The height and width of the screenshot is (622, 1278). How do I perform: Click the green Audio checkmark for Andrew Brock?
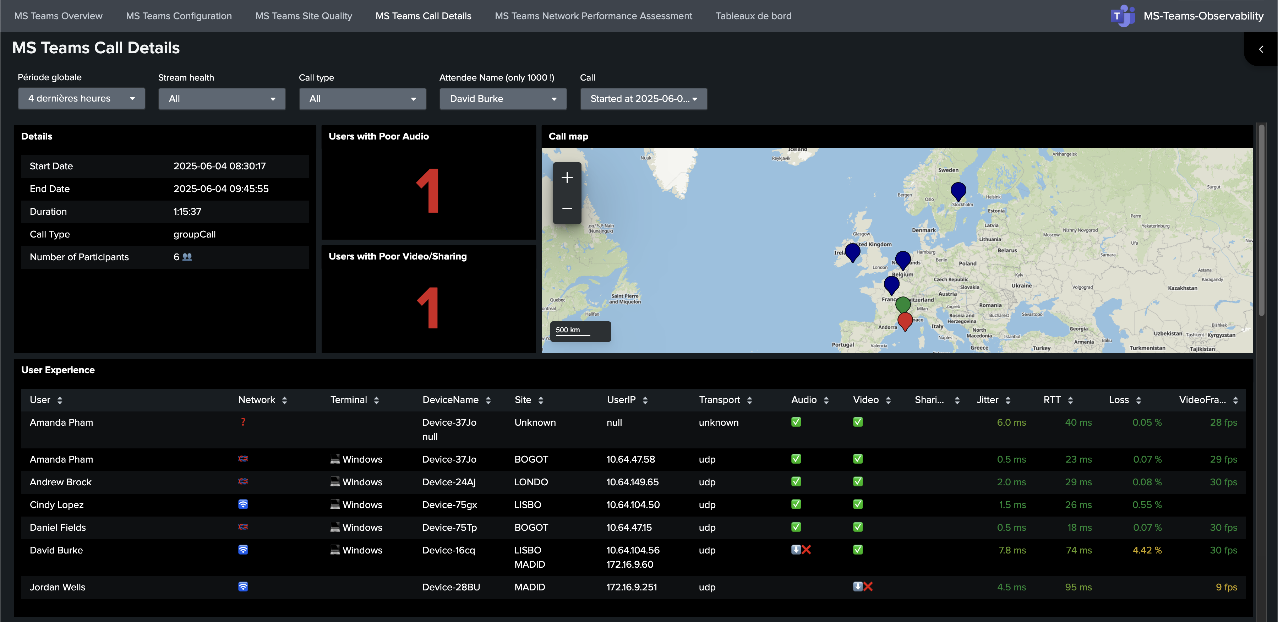pos(796,481)
